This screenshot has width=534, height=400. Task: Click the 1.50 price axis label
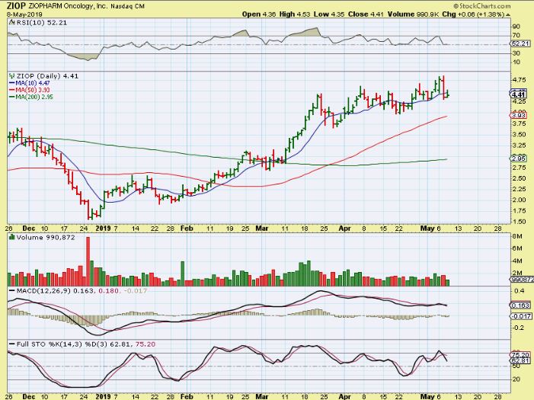click(x=520, y=222)
